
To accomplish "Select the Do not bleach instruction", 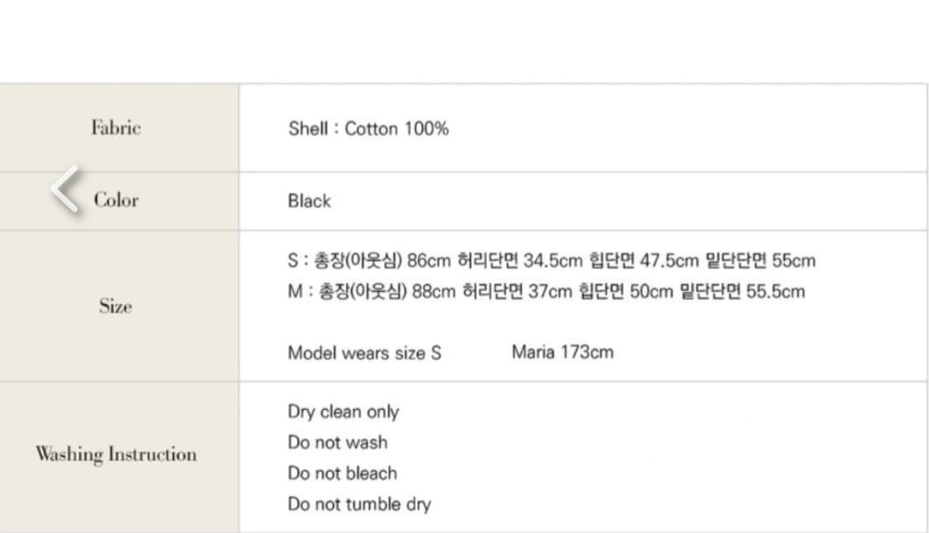I will (343, 473).
